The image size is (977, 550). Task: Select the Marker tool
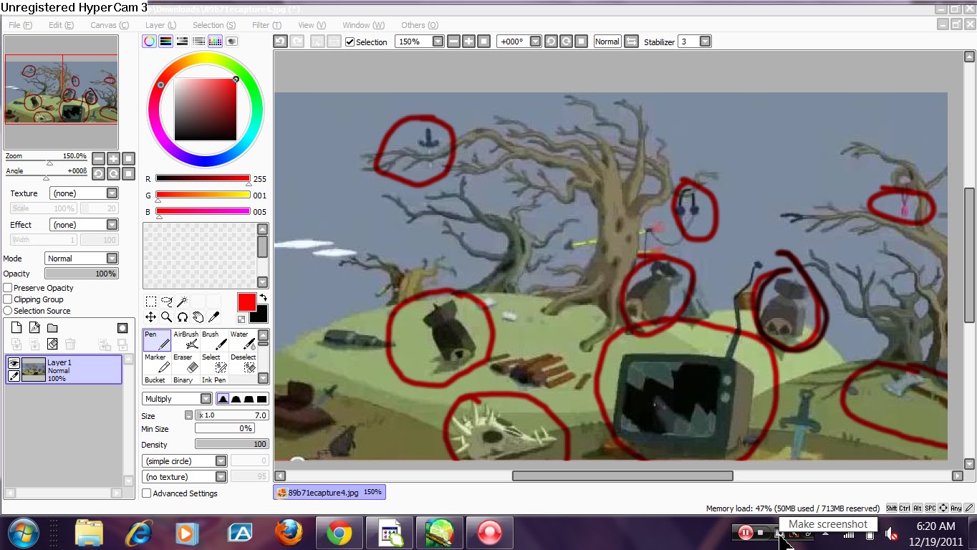click(157, 363)
